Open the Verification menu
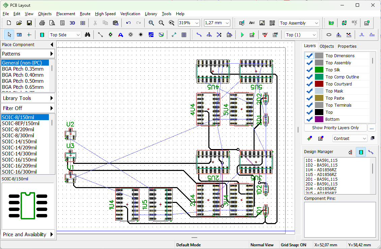This screenshot has width=381, height=249. pos(130,14)
